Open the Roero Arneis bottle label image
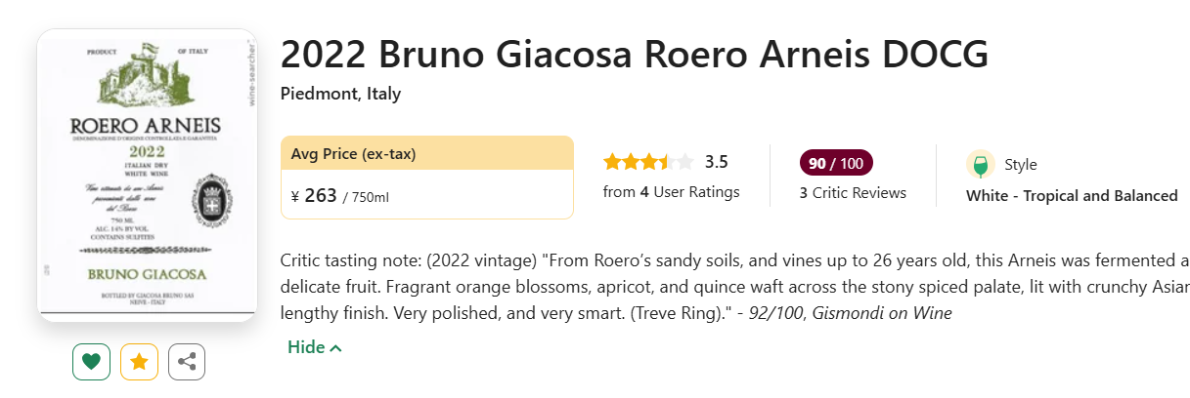1190x398 pixels. point(148,175)
